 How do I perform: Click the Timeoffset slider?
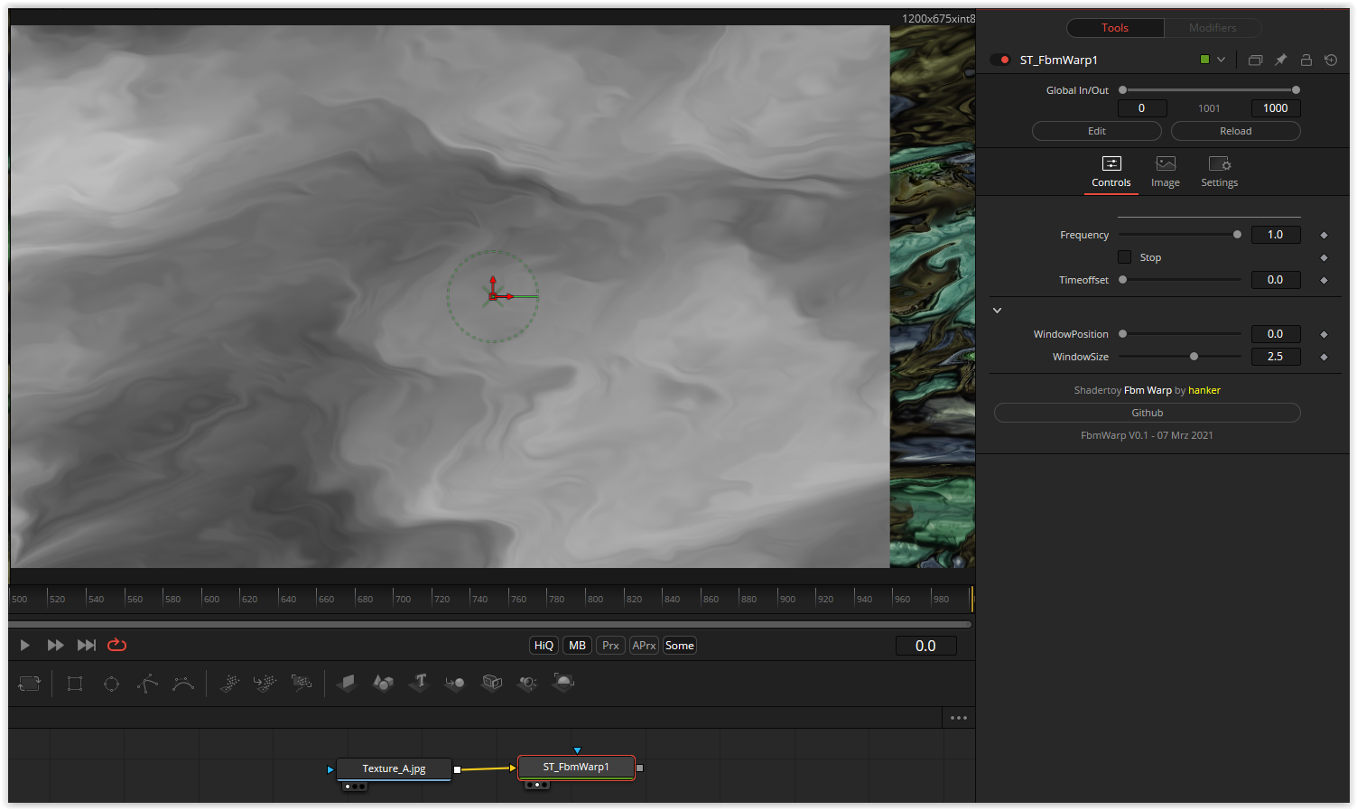[1180, 280]
